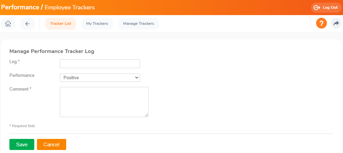This screenshot has width=343, height=153.
Task: Switch to the Tracker List tab
Action: 60,23
